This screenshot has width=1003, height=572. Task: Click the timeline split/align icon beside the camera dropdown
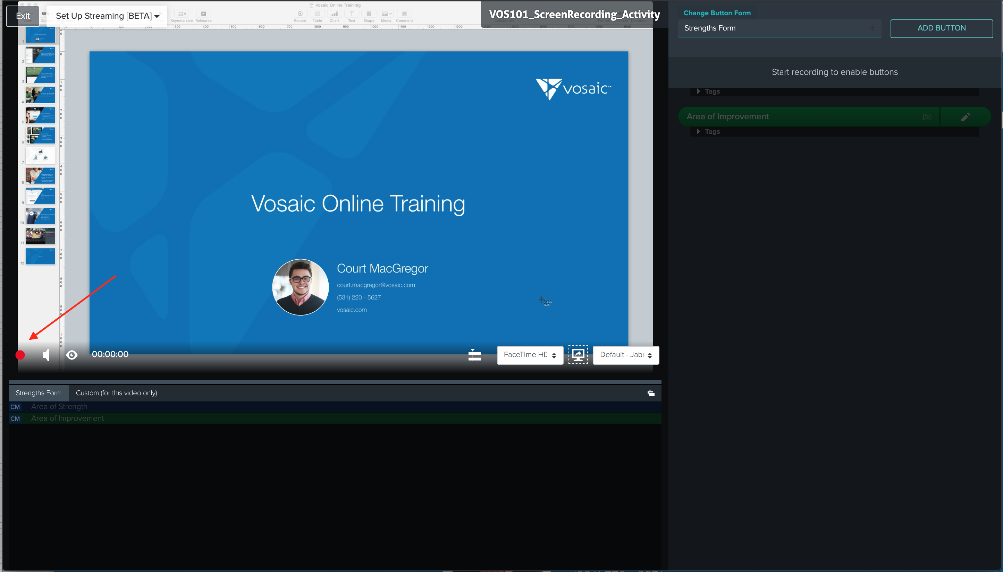[474, 355]
